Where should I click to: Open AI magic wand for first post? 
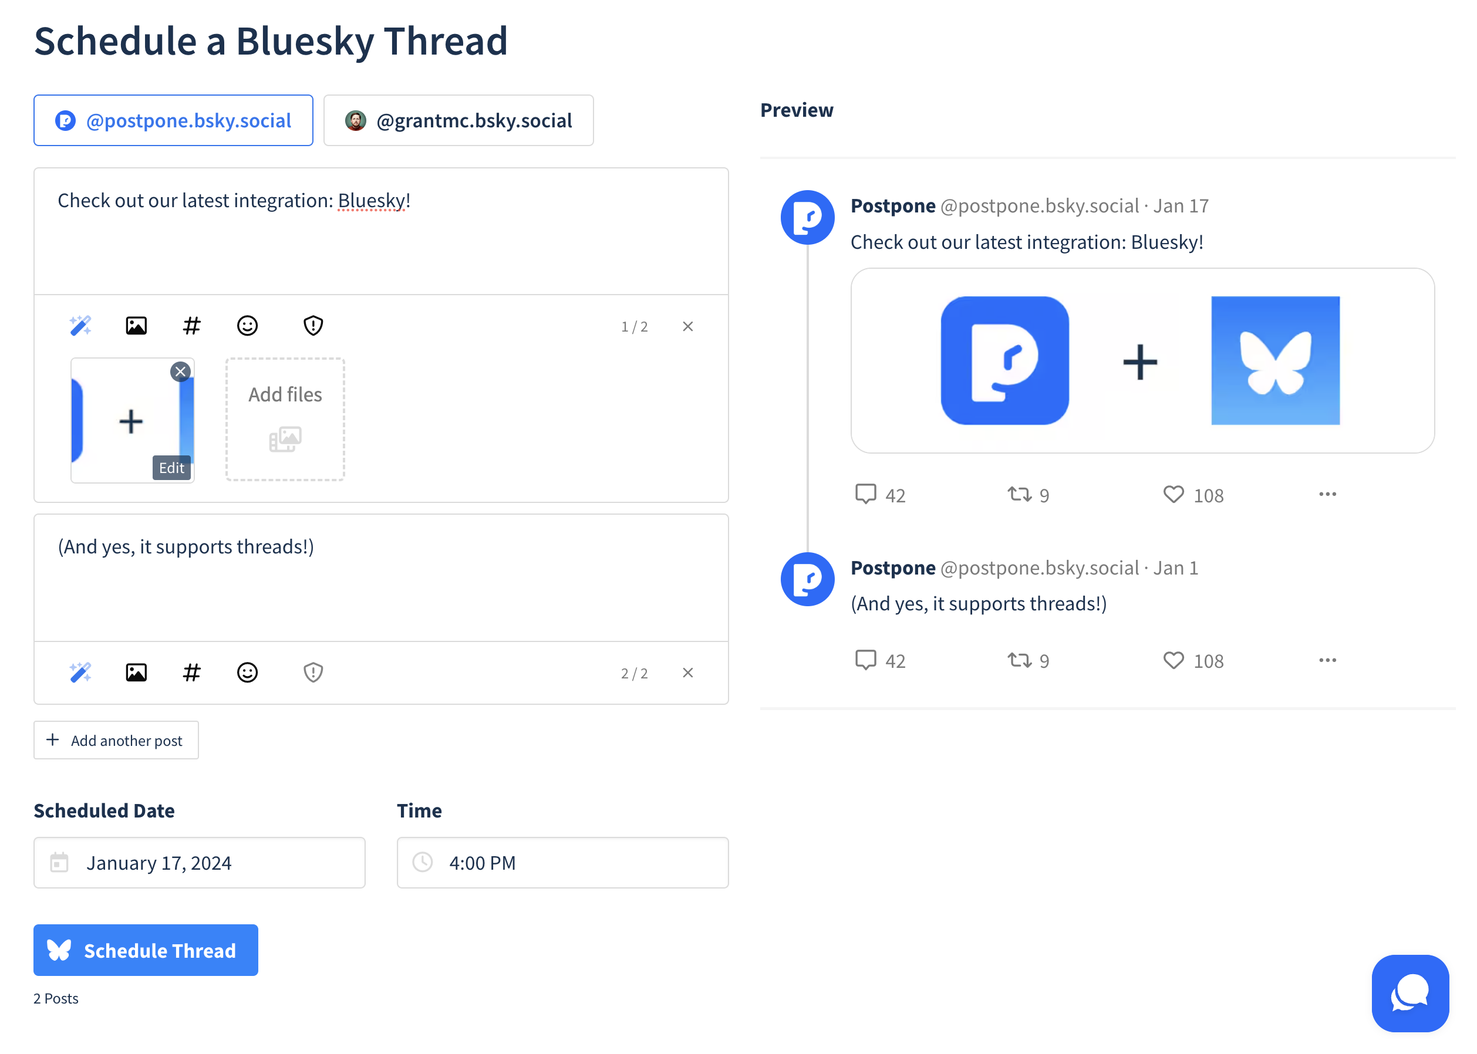pos(80,325)
